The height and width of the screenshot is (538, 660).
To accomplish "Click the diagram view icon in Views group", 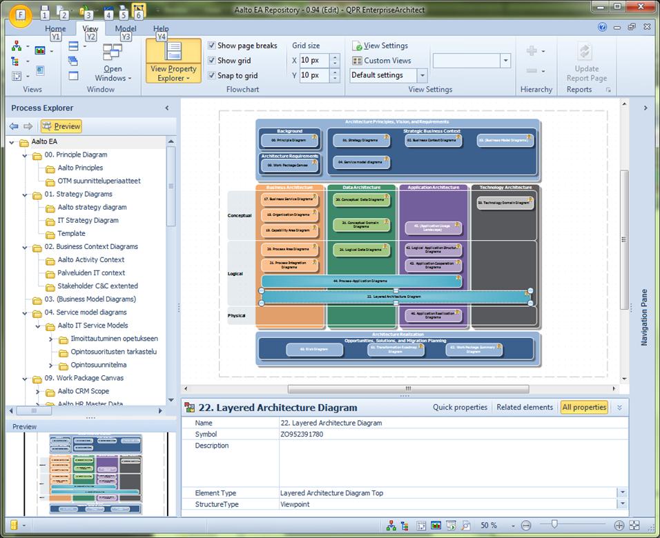I will 17,46.
